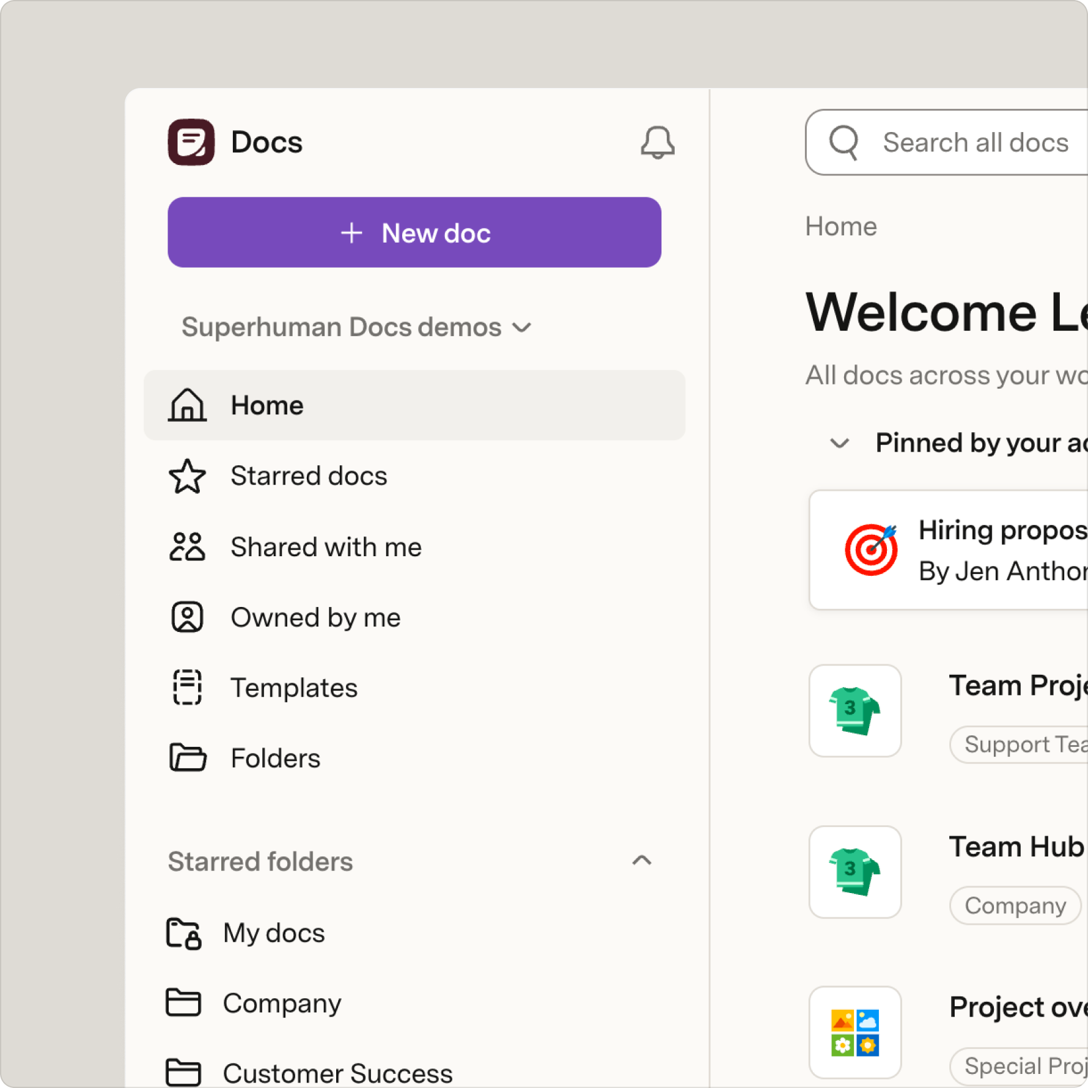Click the open-folder icon beside Folders
The height and width of the screenshot is (1088, 1088).
coord(187,758)
